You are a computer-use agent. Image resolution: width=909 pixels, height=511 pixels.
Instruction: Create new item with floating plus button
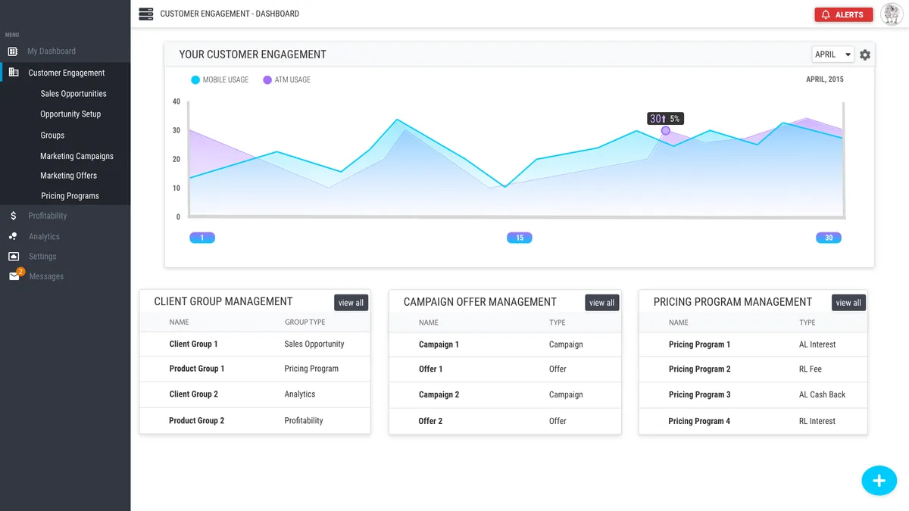tap(879, 480)
